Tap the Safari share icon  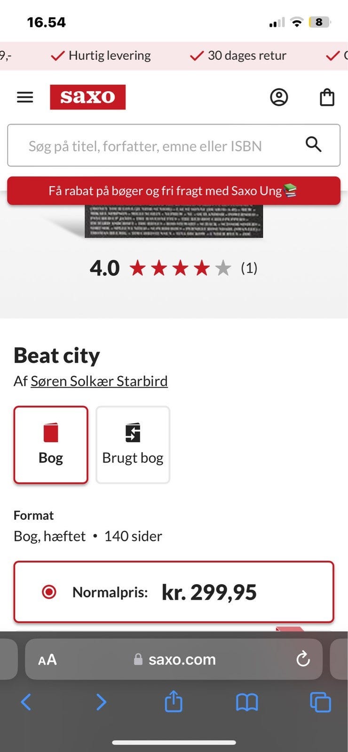(174, 702)
